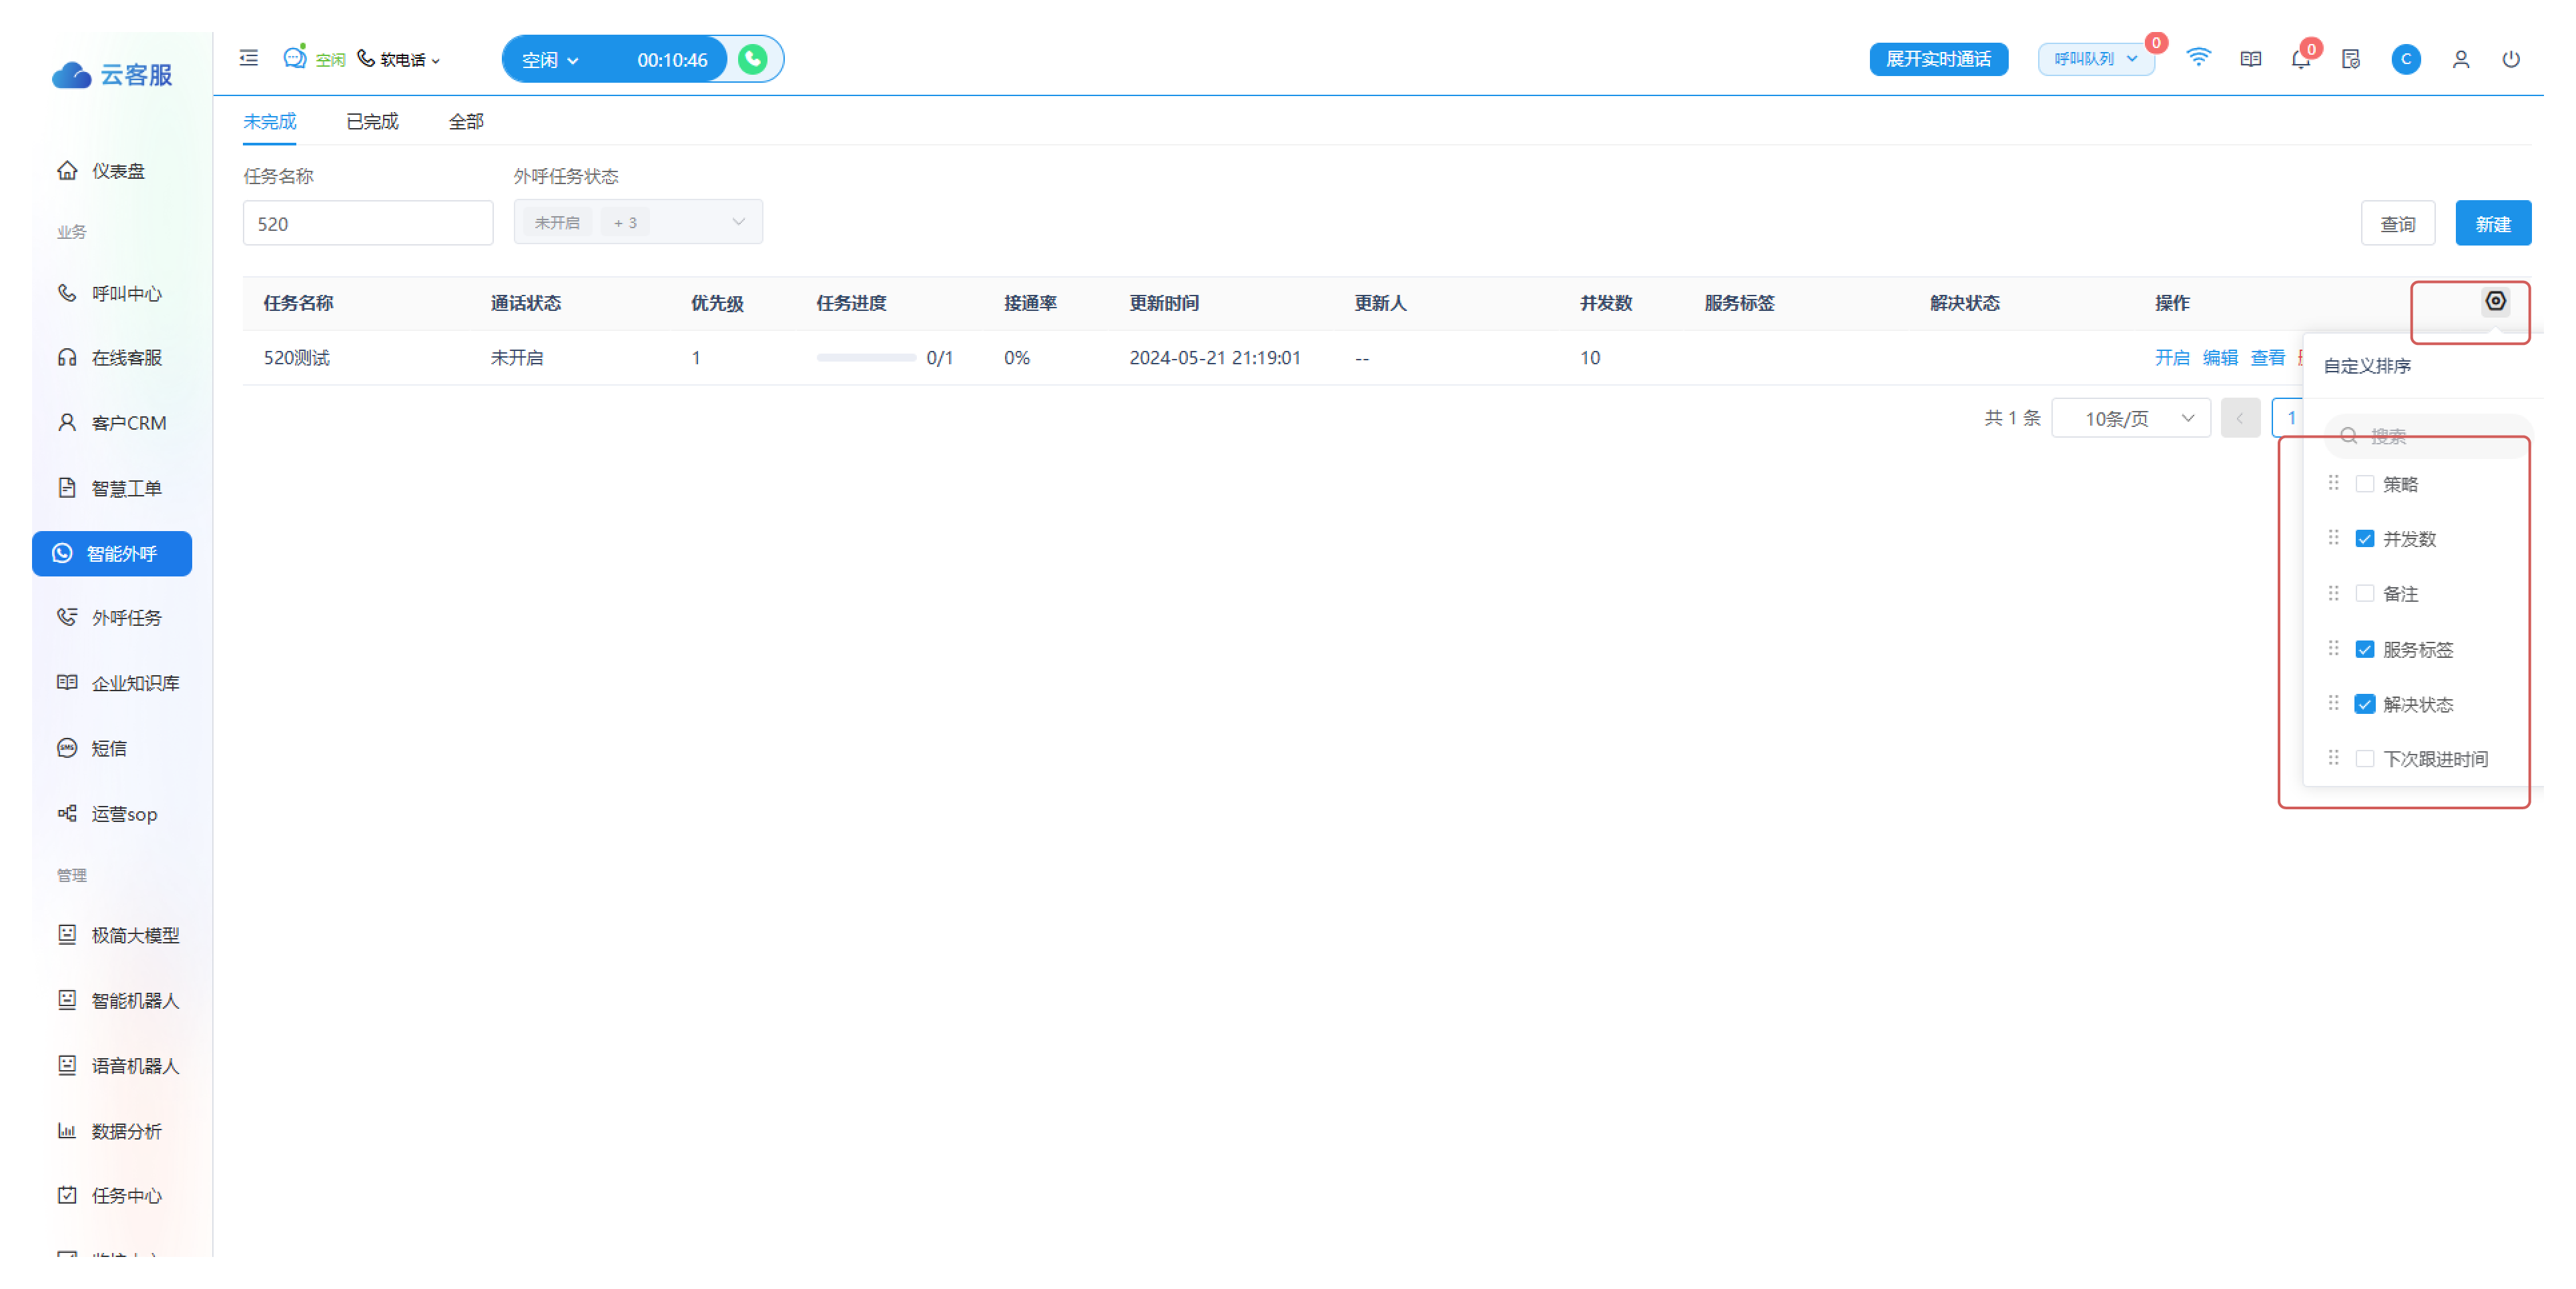
Task: Click the Wi-Fi network status icon
Action: click(2198, 58)
